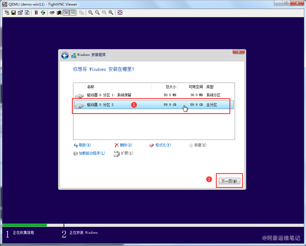This screenshot has height=246, width=306.
Task: Toggle the Ctrl key button
Action: [66, 13]
